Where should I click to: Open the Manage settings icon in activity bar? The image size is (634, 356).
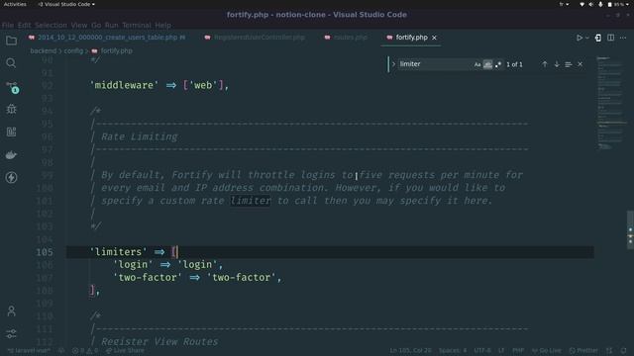pyautogui.click(x=11, y=333)
